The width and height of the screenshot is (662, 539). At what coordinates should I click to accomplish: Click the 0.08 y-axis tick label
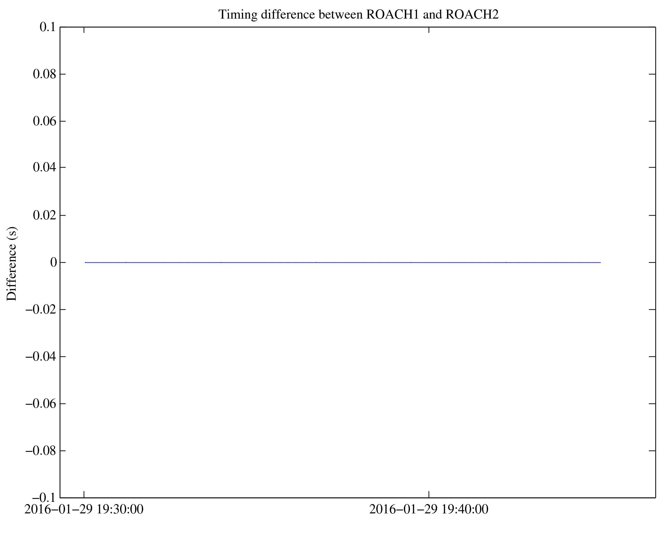(45, 74)
